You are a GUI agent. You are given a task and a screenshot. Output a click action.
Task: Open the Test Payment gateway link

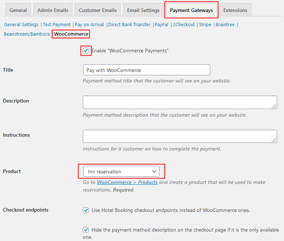tap(57, 25)
